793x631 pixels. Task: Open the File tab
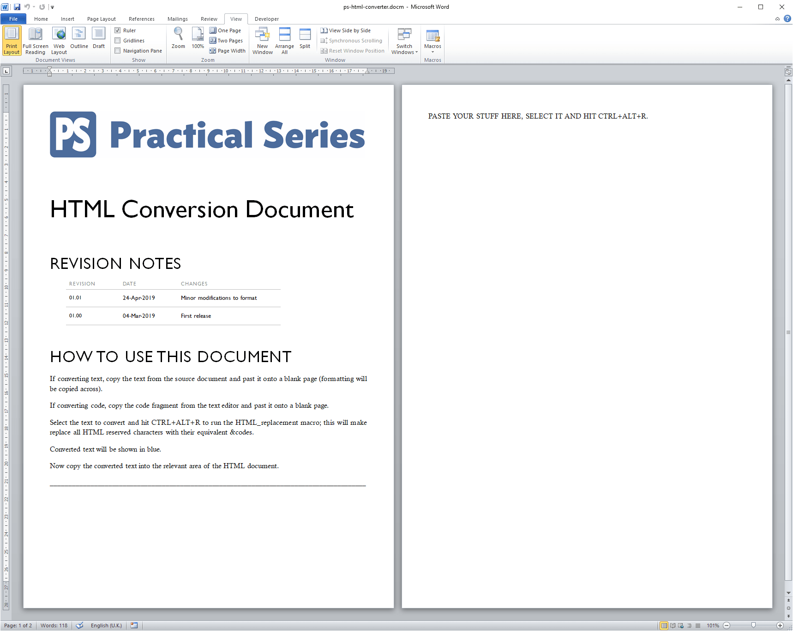click(x=13, y=19)
